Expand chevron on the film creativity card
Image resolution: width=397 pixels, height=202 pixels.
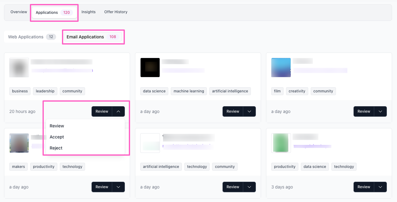pos(380,111)
